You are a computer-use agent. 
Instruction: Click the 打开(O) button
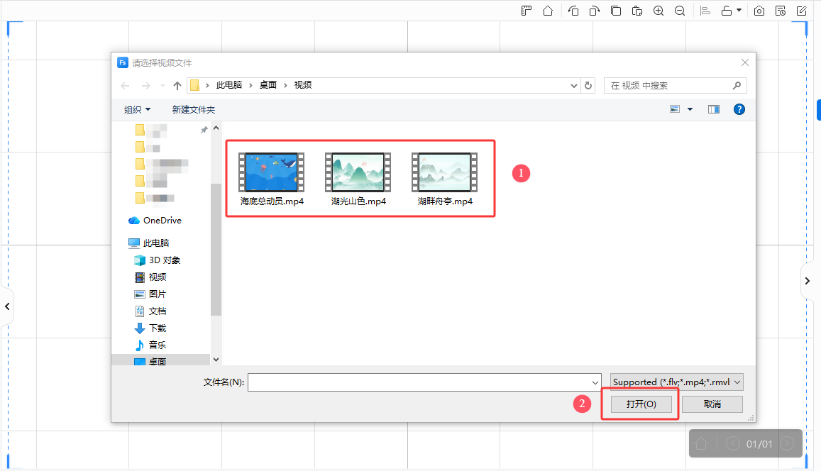click(x=641, y=404)
